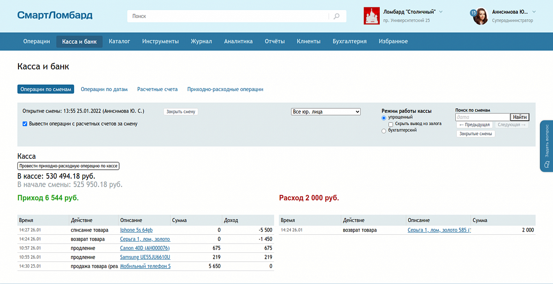
Task: Click the search magnifier icon
Action: (x=337, y=16)
